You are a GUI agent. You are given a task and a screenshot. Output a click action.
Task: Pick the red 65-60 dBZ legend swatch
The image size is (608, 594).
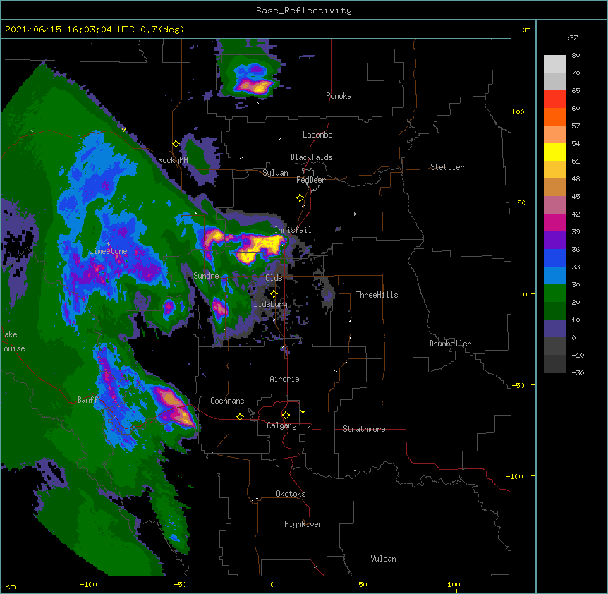(554, 99)
